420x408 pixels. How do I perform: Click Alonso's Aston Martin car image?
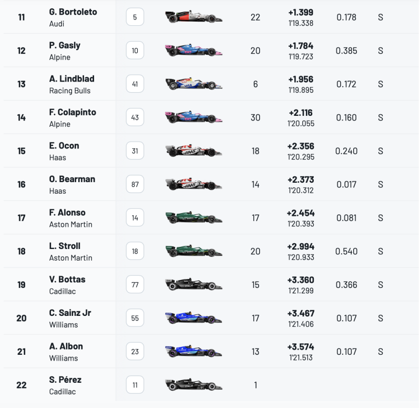point(193,217)
